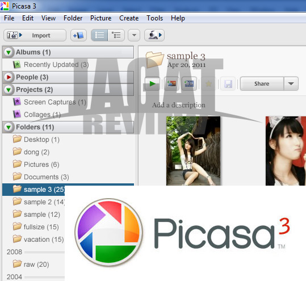Screen dimensions: 306x281
Task: Click the create movie presentation icon
Action: click(x=189, y=84)
